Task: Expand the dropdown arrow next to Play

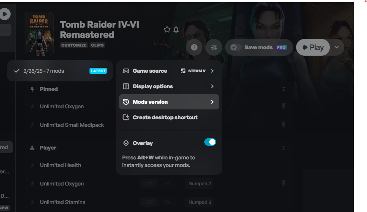Action: pyautogui.click(x=337, y=47)
